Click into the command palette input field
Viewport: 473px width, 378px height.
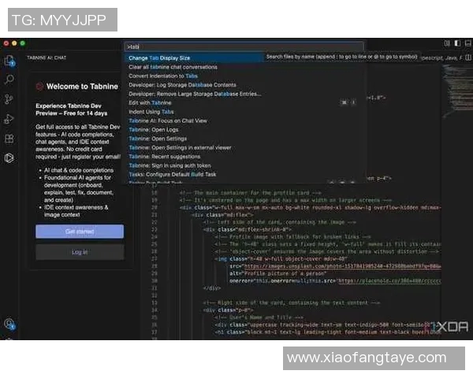244,46
